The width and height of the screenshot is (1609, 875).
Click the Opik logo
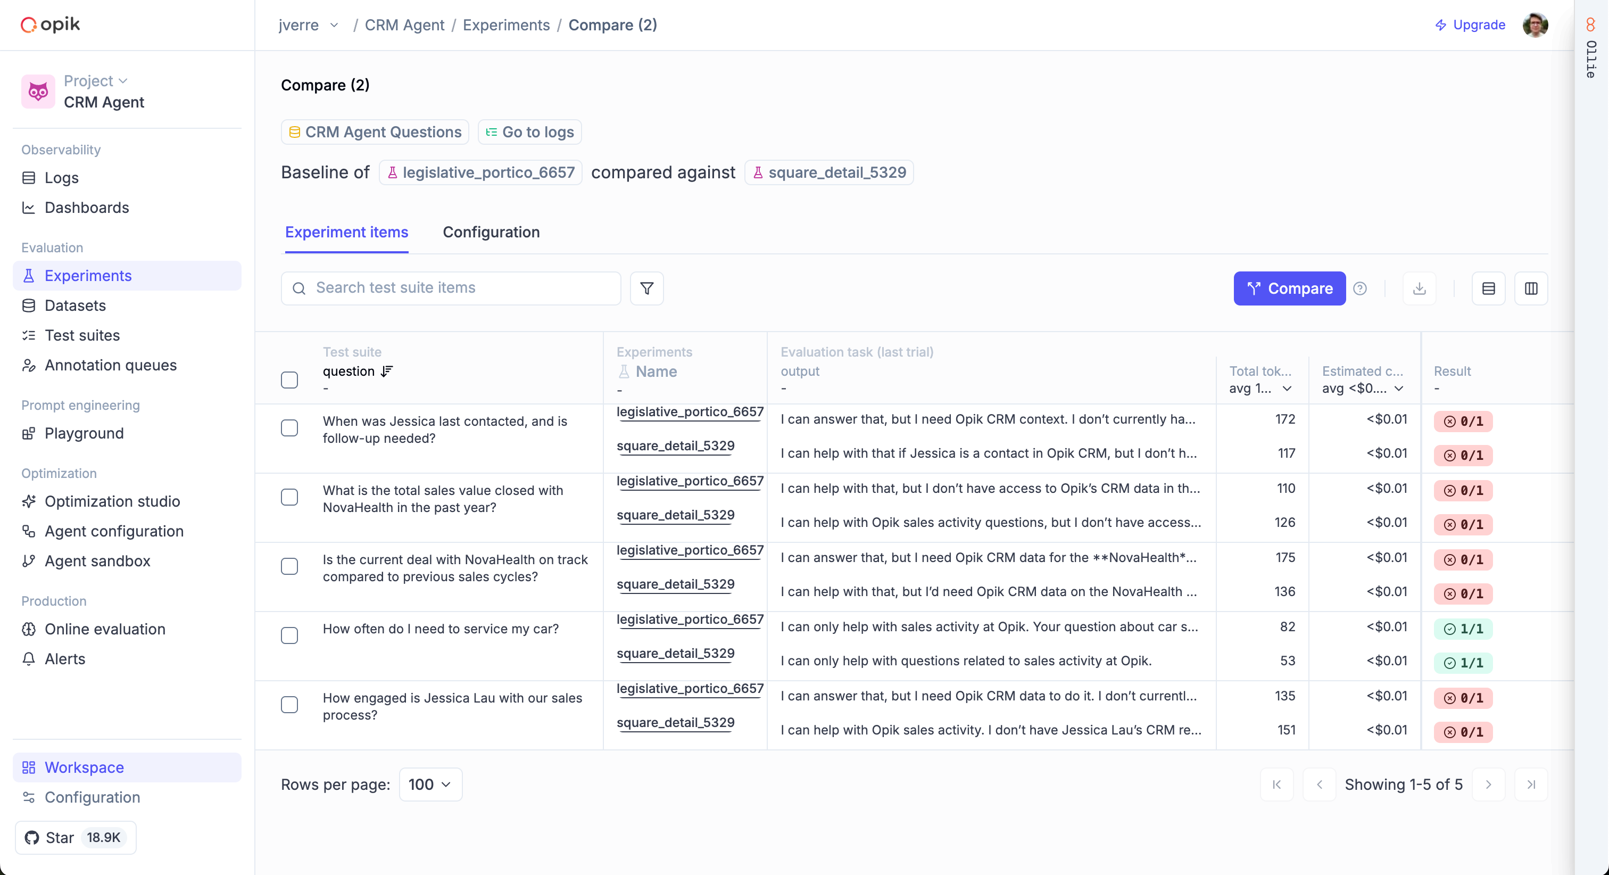click(49, 24)
